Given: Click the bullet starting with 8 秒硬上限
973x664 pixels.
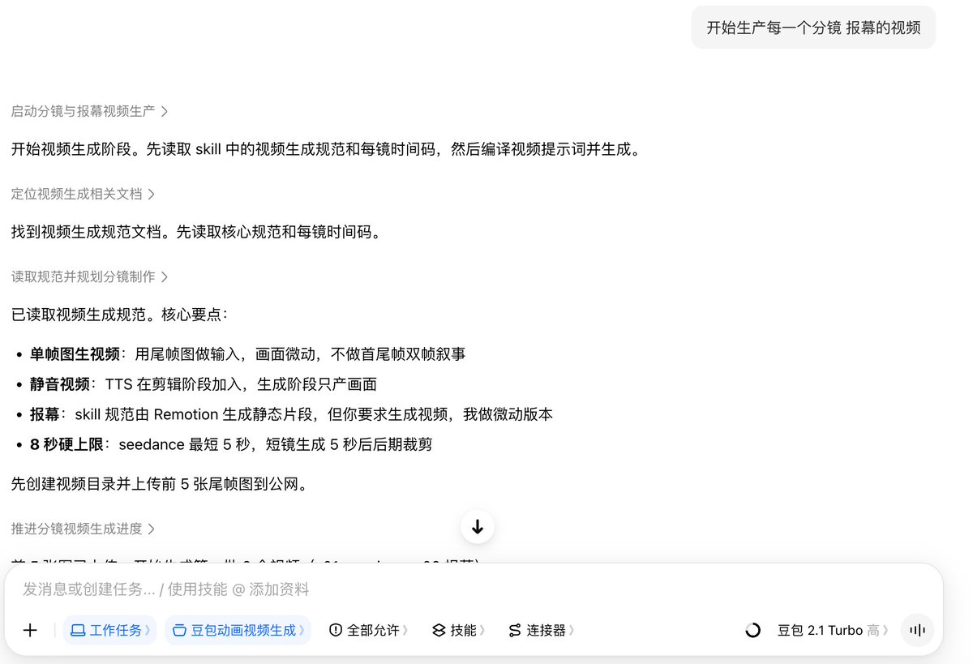Looking at the screenshot, I should [231, 444].
